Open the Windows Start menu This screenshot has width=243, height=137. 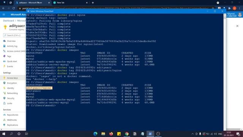tap(4, 134)
